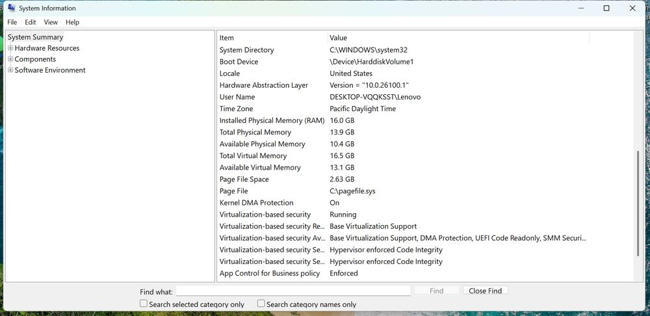The height and width of the screenshot is (316, 650).
Task: Click the 16.0 GB value
Action: click(342, 121)
